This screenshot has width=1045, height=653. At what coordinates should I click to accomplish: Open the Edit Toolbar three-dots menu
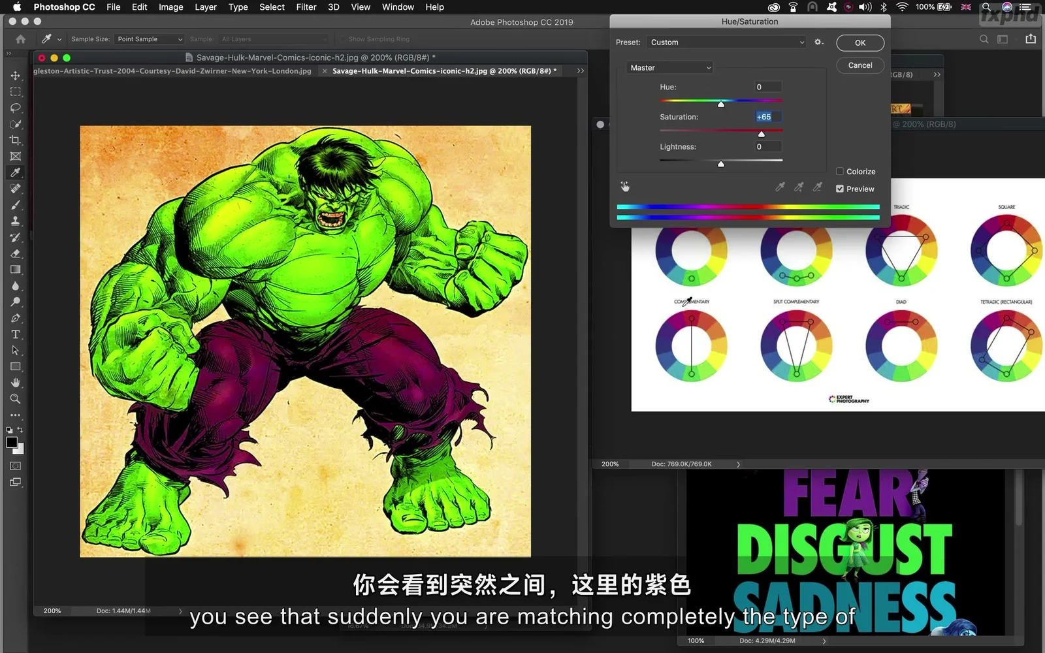pyautogui.click(x=16, y=415)
